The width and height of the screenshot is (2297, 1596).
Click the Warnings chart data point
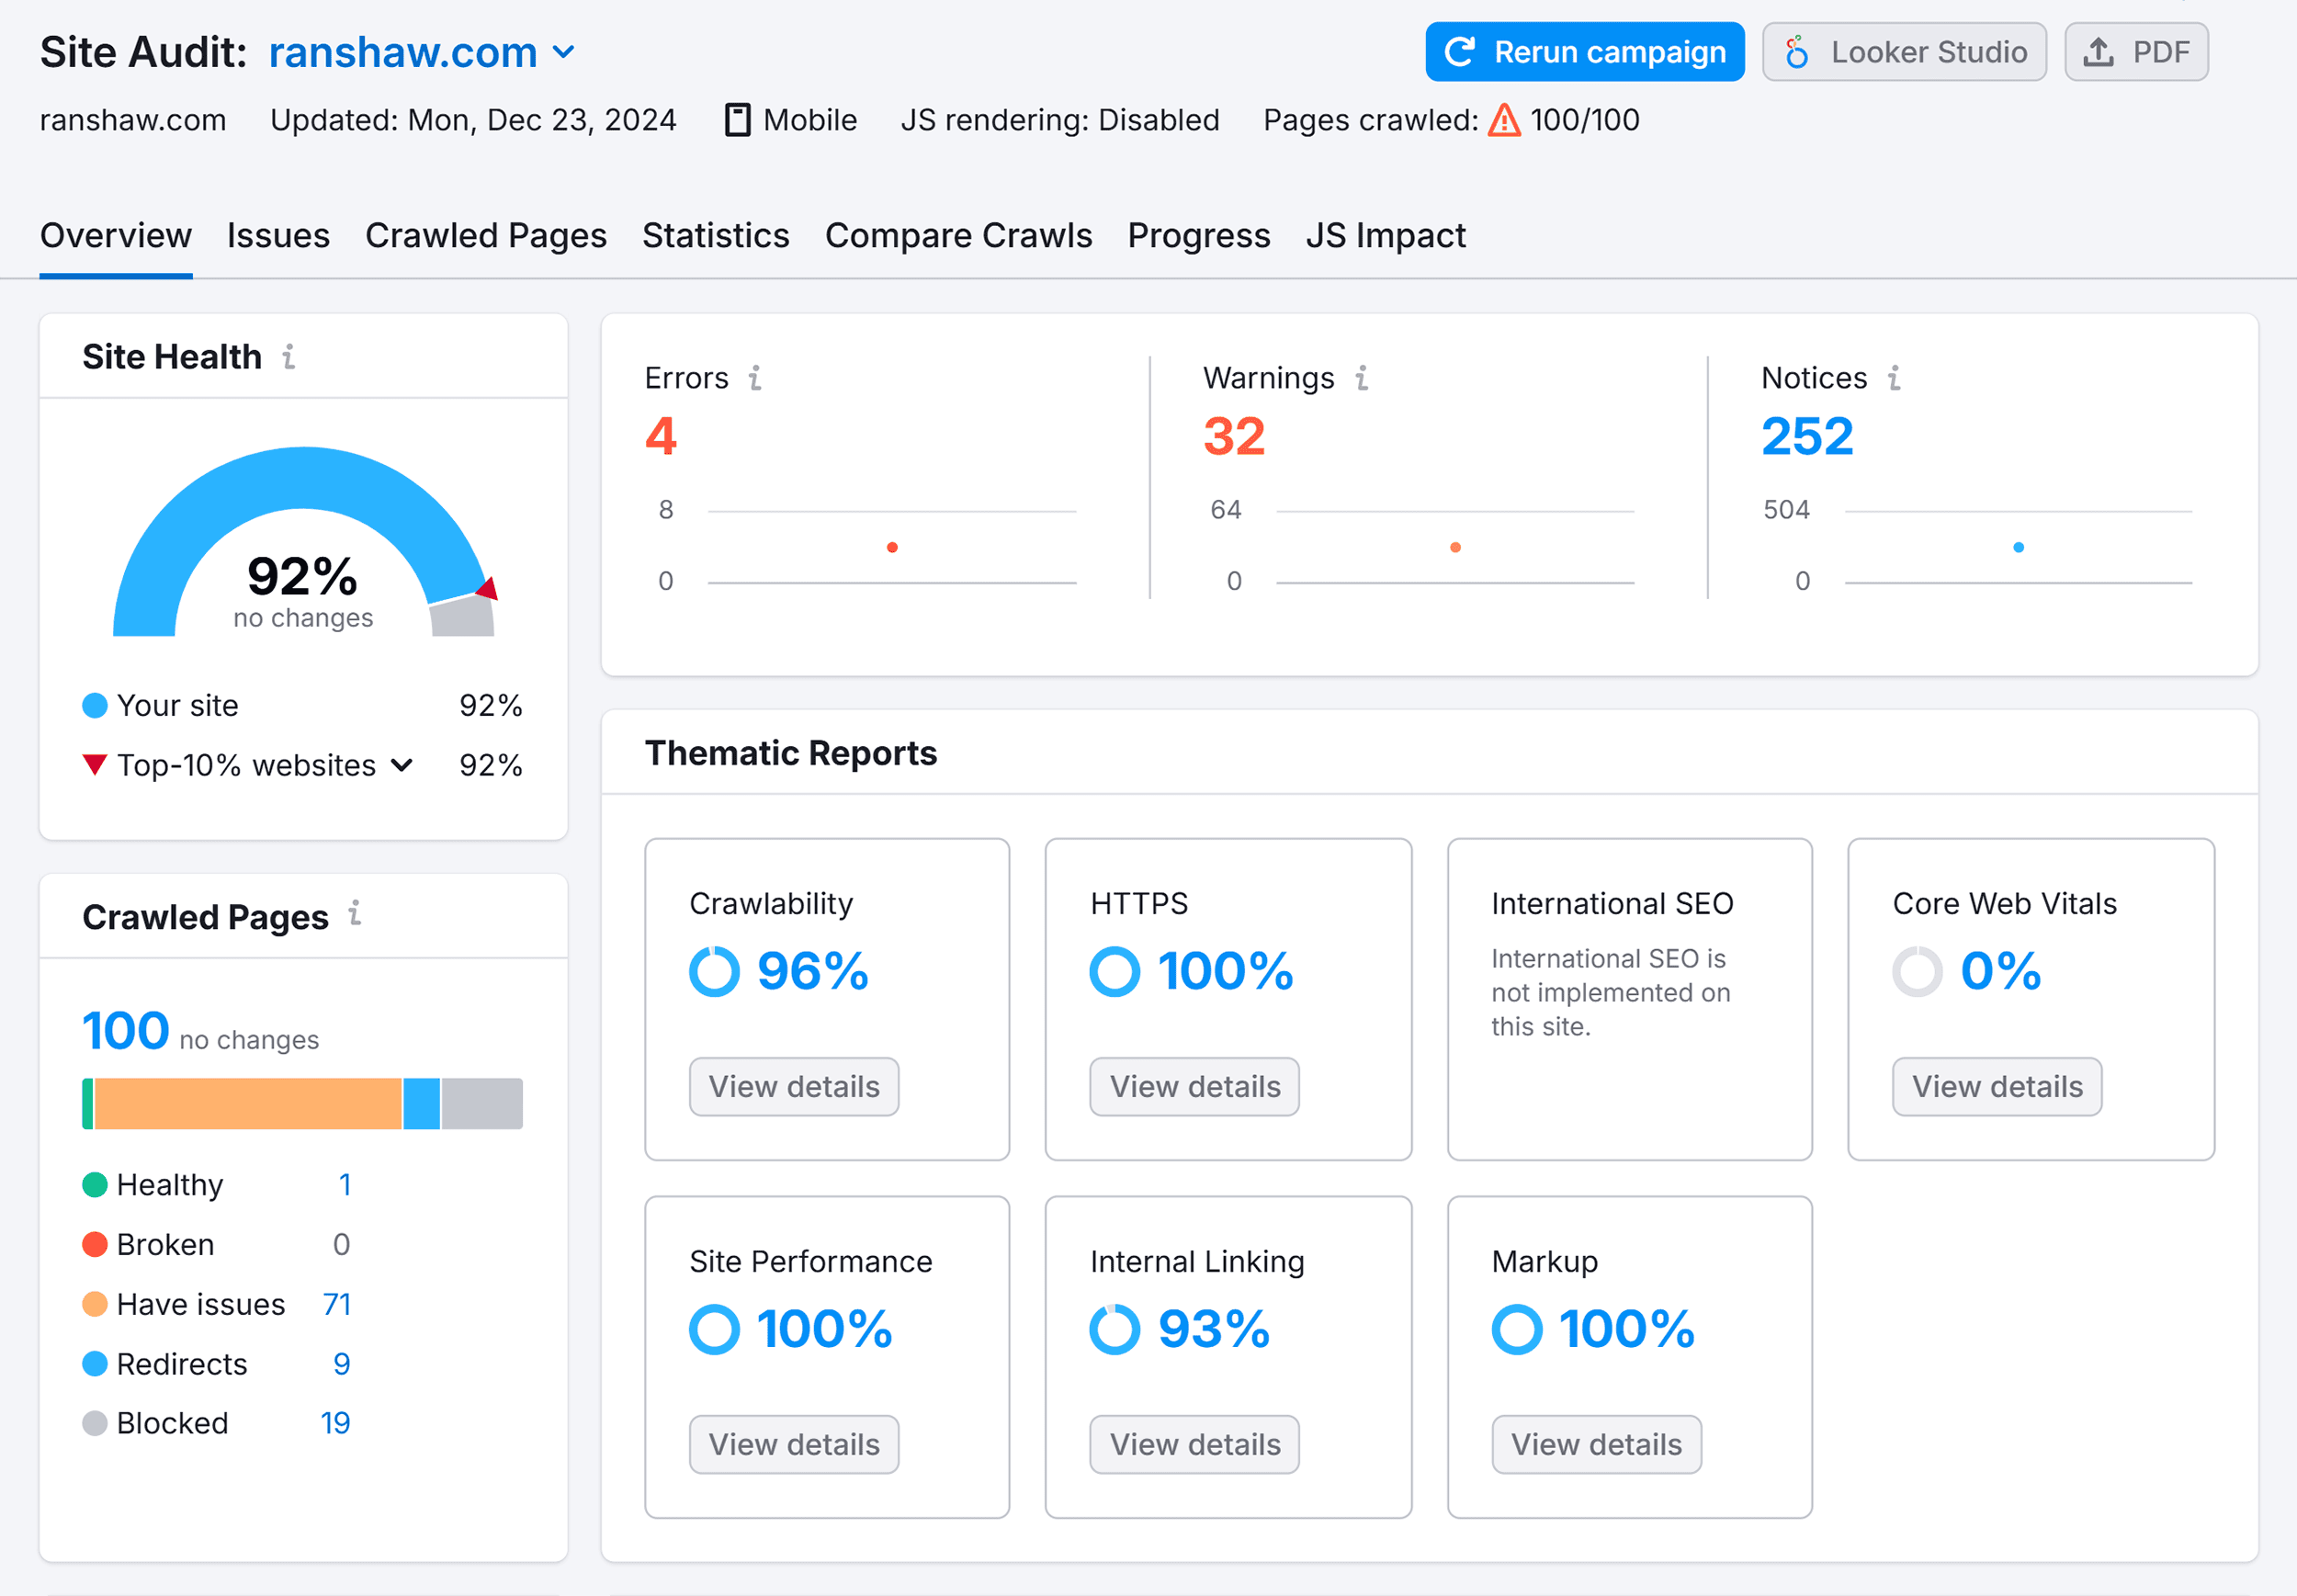coord(1455,547)
